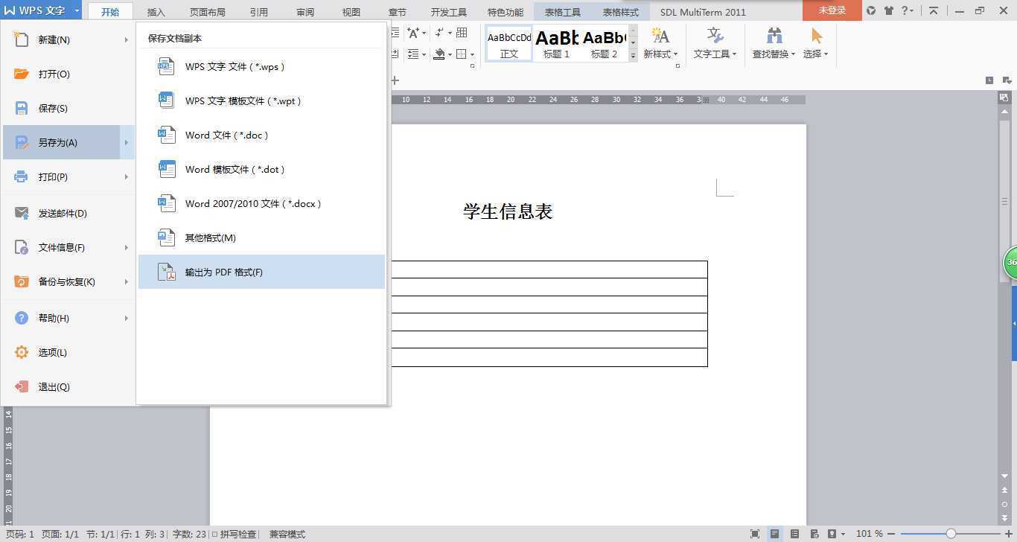The height and width of the screenshot is (542, 1017).
Task: Open the 特色功能 (Special Features) tab
Action: point(506,12)
